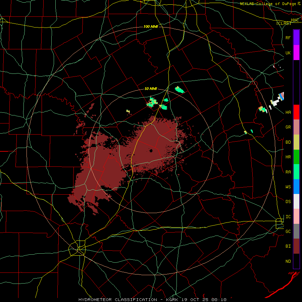
Task: Click the WS legend label
Action: (288, 187)
